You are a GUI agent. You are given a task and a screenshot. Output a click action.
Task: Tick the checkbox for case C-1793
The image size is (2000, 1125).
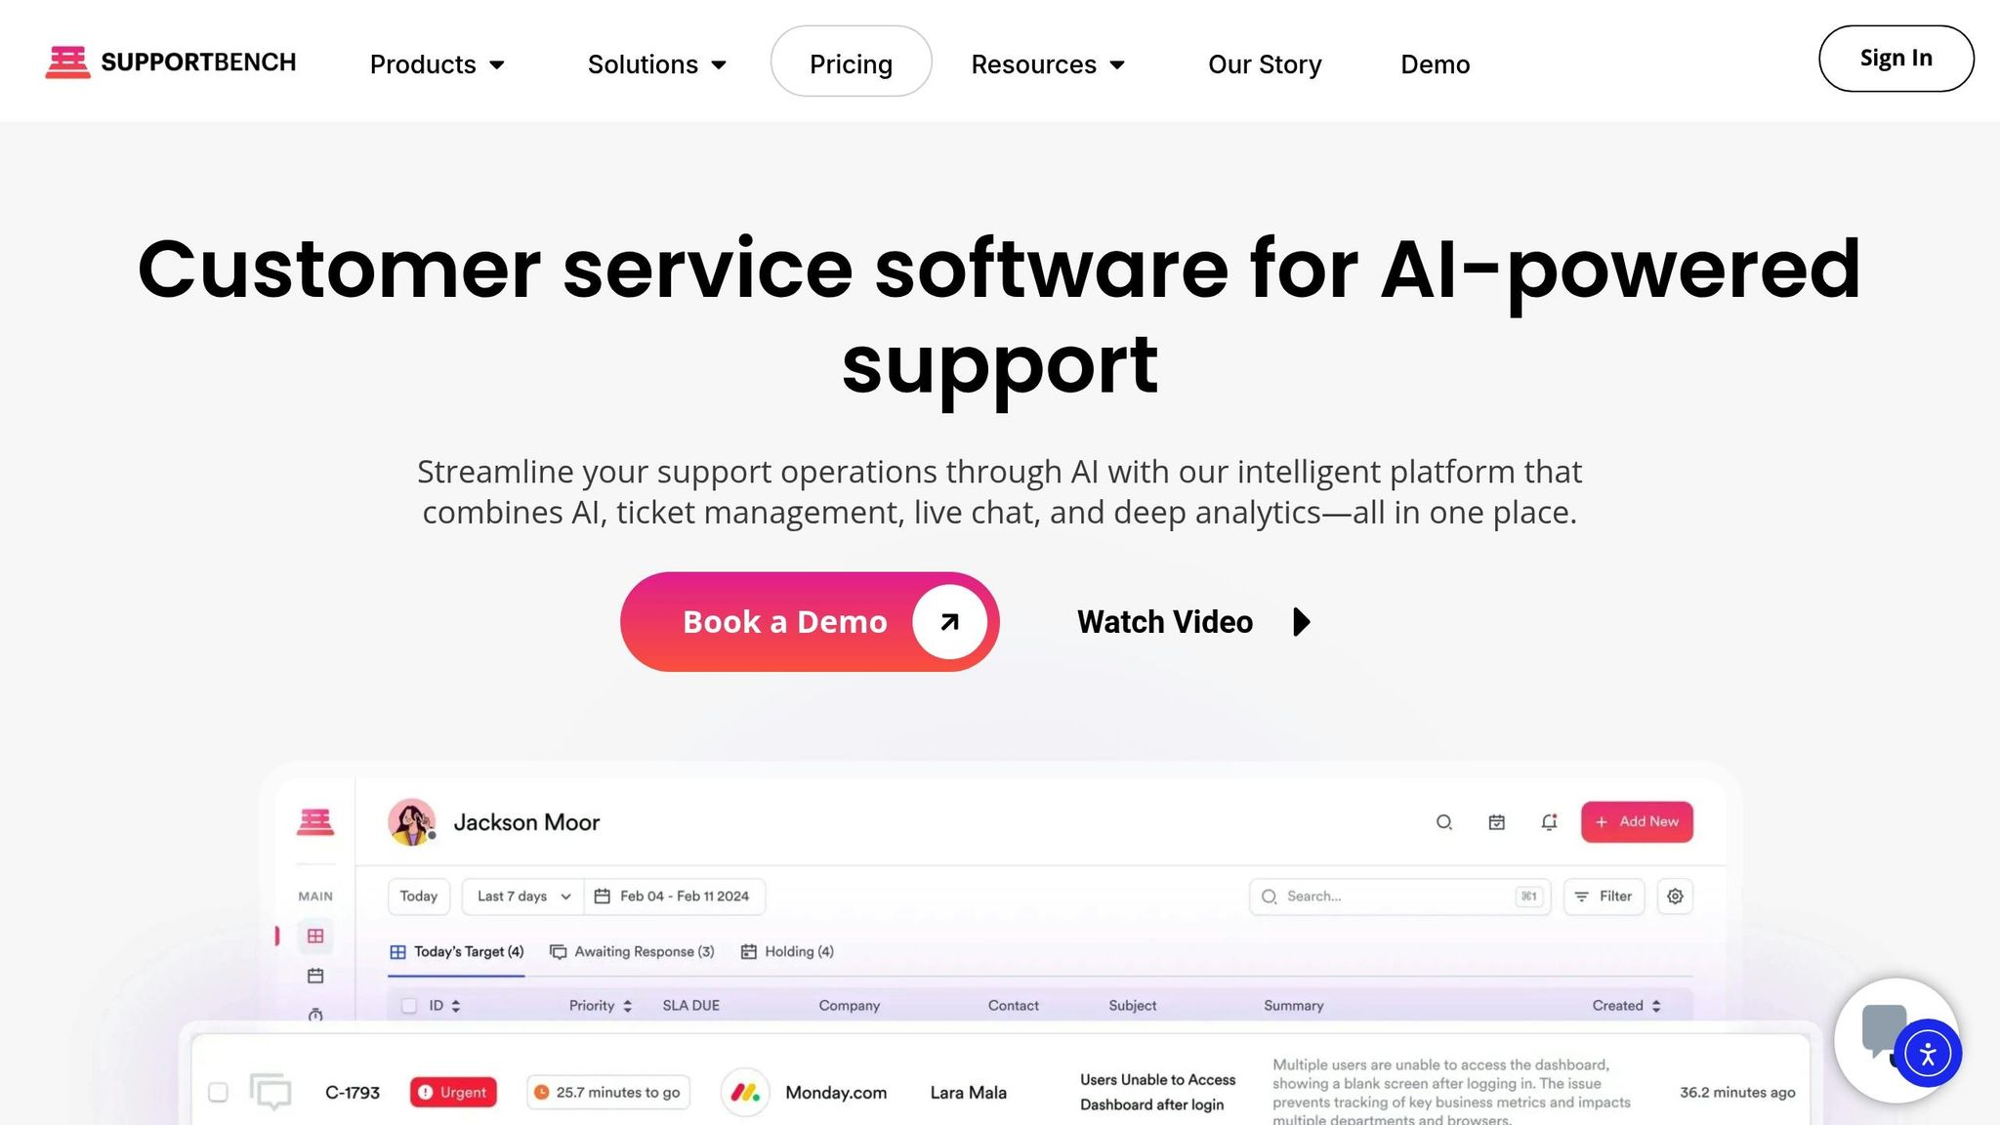(218, 1092)
